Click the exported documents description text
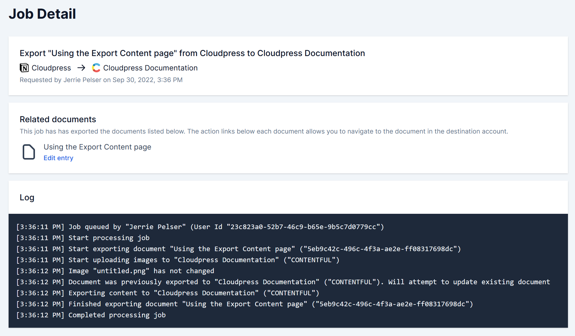 pyautogui.click(x=264, y=131)
